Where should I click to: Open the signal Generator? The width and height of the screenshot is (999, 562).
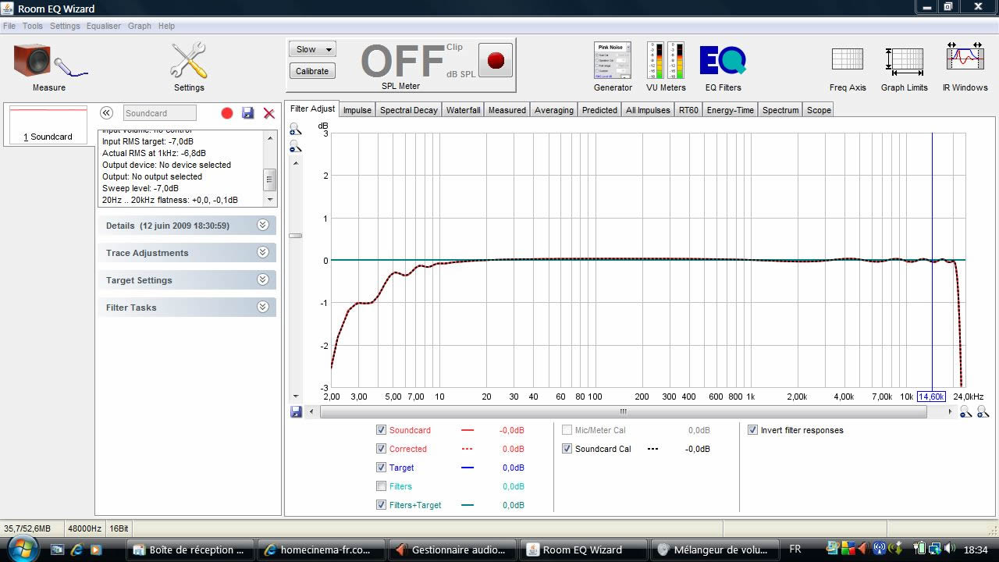coord(613,66)
